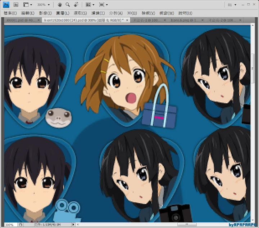Screen dimensions: 259x228
Task: Open the 檔案(F) menu
Action: pyautogui.click(x=10, y=13)
